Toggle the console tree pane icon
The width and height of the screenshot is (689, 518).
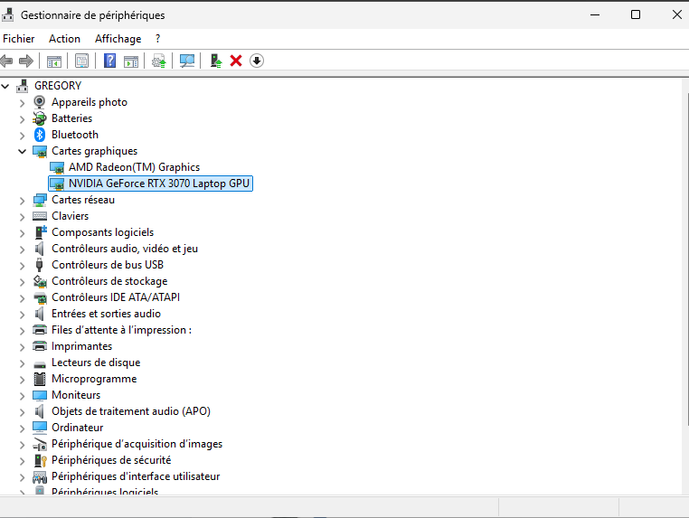coord(54,61)
